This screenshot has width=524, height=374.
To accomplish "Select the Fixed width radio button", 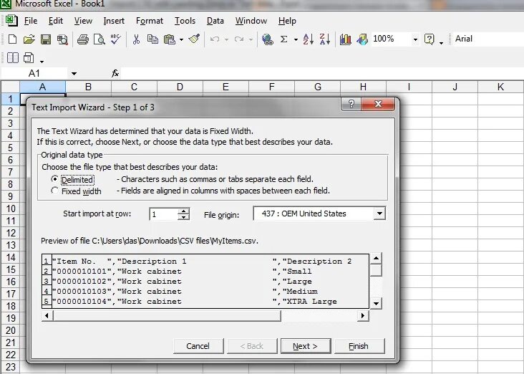I will [54, 191].
